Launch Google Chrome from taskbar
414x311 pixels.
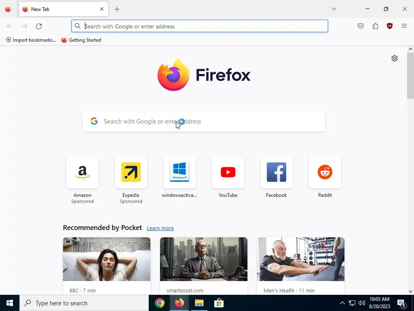pos(159,303)
